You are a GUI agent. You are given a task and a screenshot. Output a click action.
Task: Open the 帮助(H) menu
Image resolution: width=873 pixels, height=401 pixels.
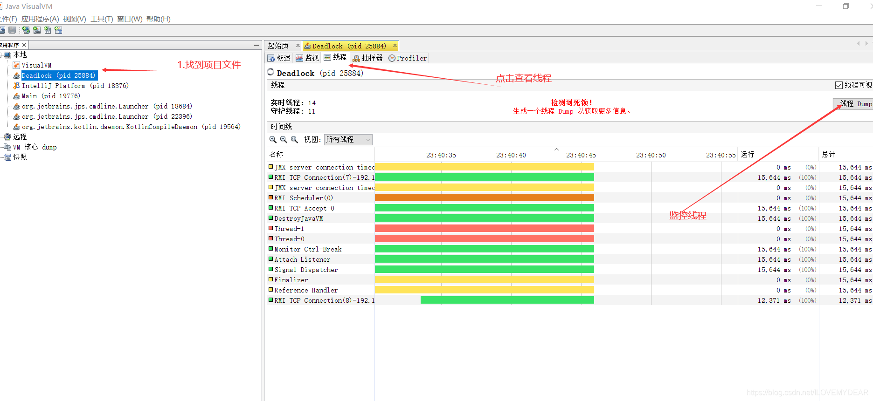(159, 19)
